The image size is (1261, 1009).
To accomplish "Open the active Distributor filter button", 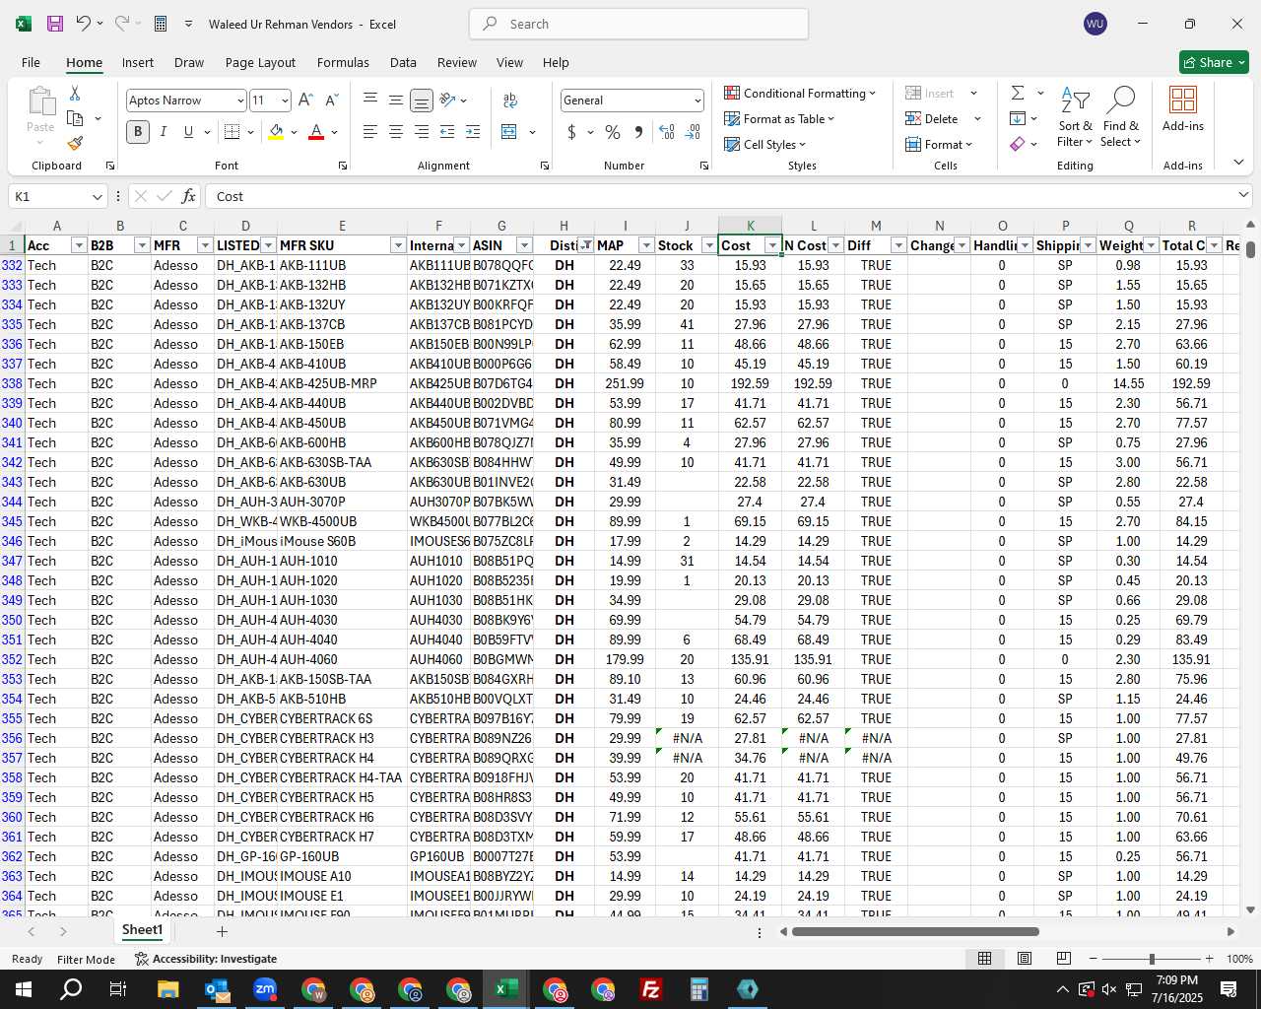I will pos(585,245).
